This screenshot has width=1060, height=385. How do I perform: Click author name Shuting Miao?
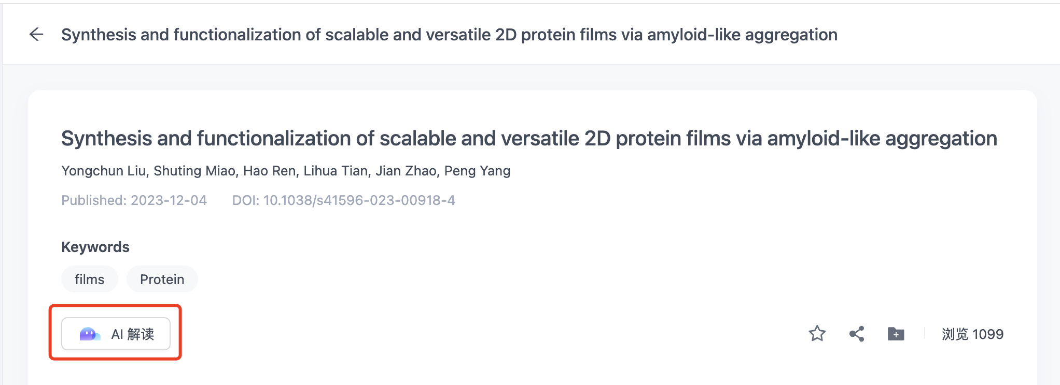[x=194, y=171]
